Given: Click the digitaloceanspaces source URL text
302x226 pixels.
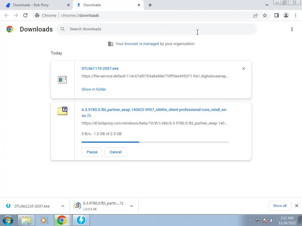Looking at the screenshot, I should [x=155, y=76].
